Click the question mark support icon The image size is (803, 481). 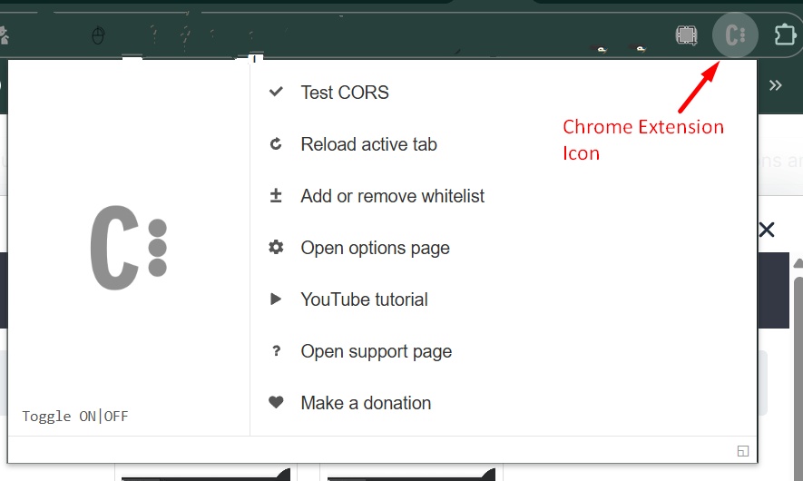click(277, 351)
